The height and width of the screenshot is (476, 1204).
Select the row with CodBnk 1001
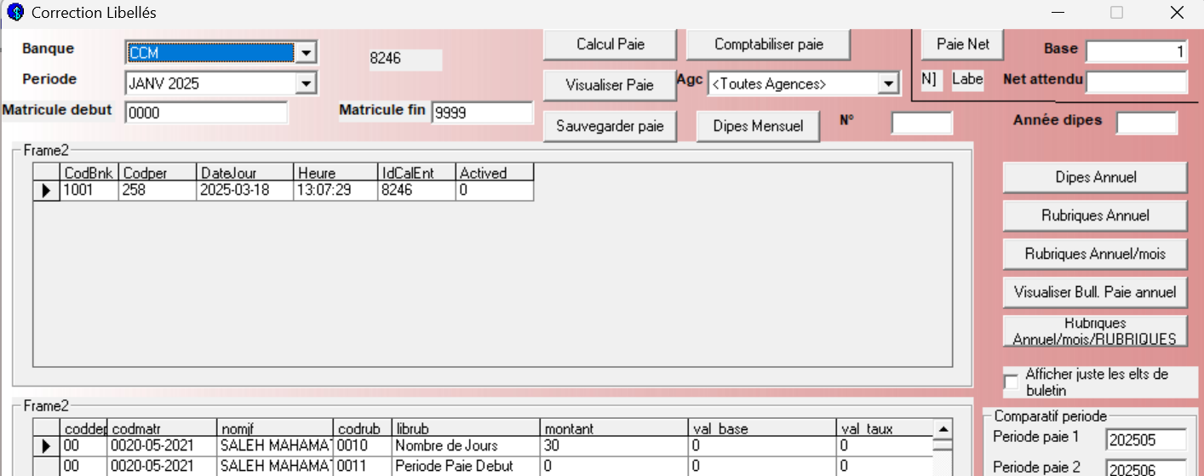pyautogui.click(x=89, y=191)
